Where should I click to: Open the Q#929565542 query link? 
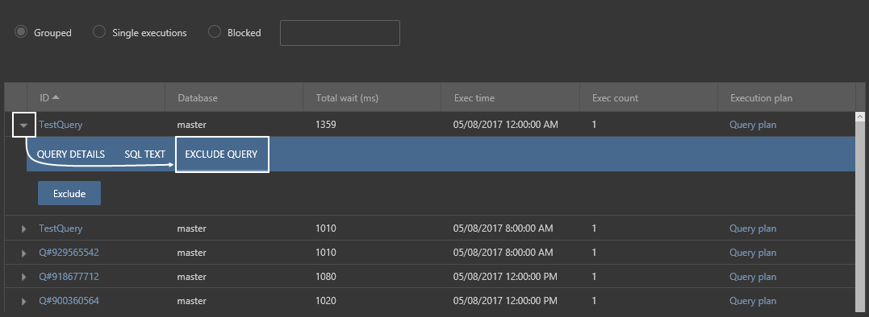coord(69,253)
